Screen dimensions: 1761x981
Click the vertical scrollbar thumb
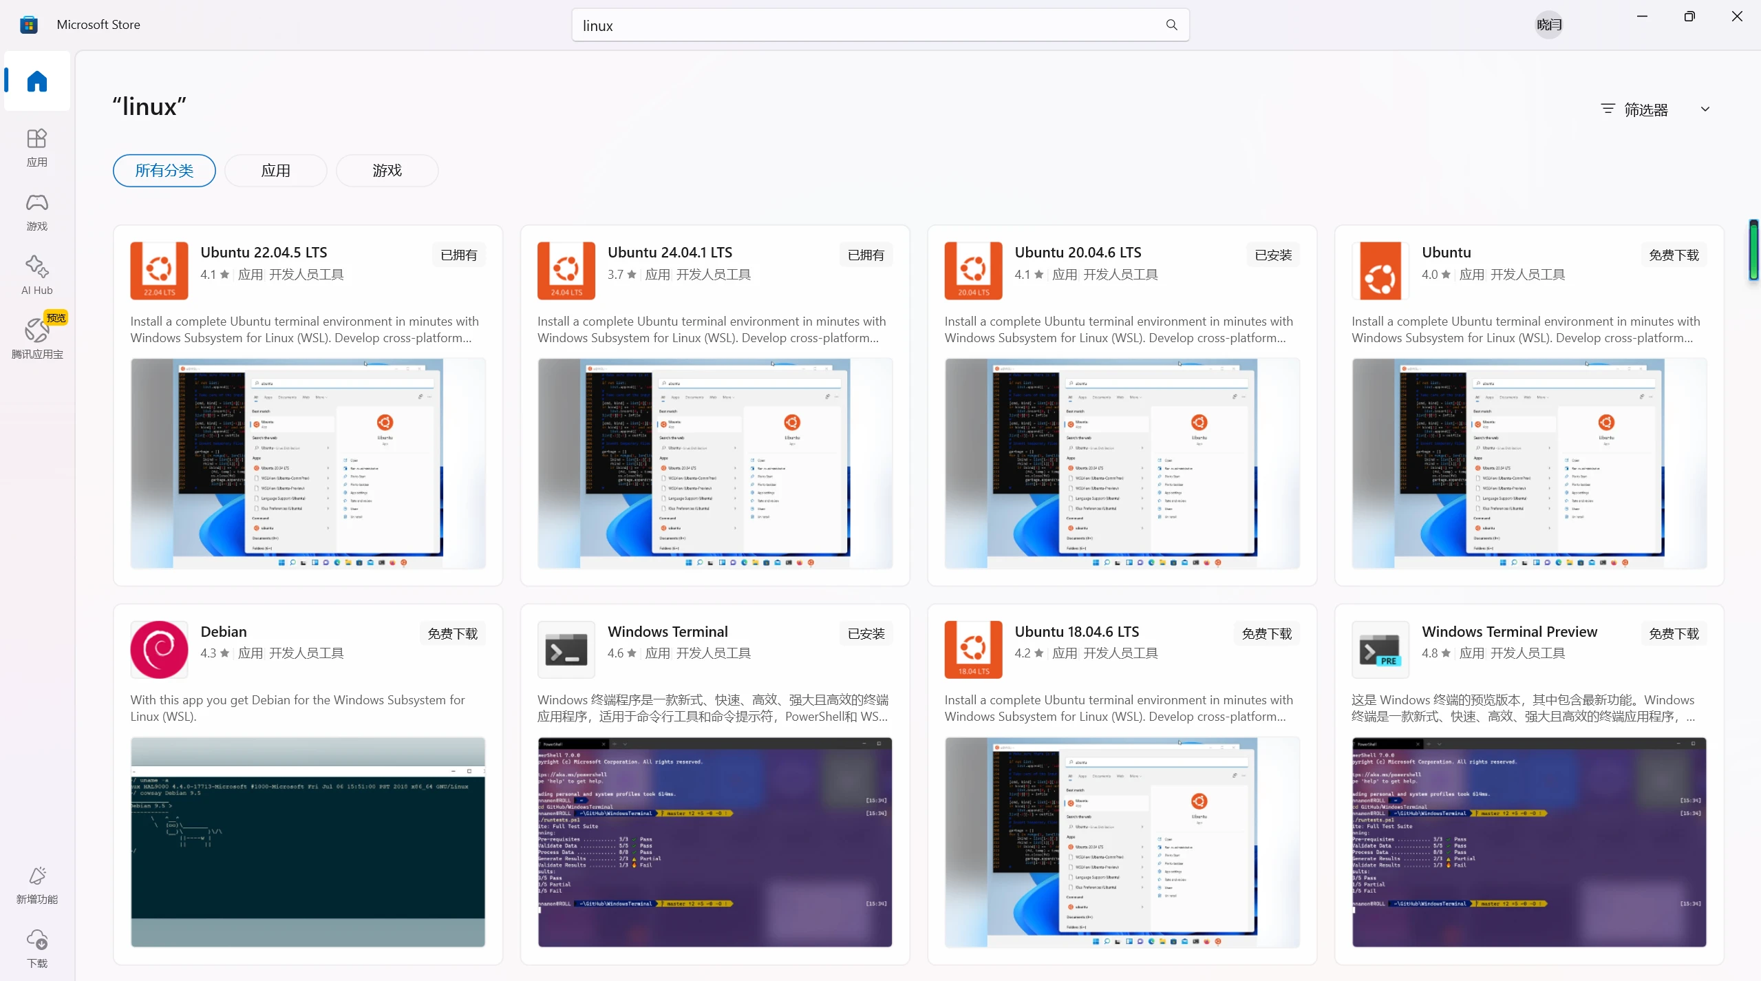1754,250
